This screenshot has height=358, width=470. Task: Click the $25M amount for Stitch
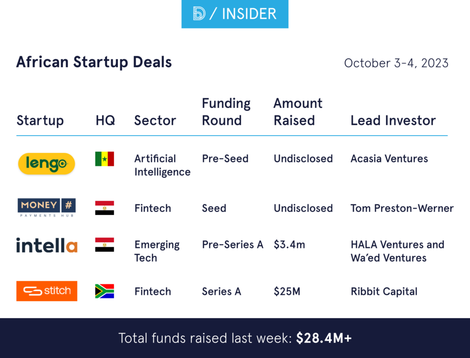pos(287,291)
